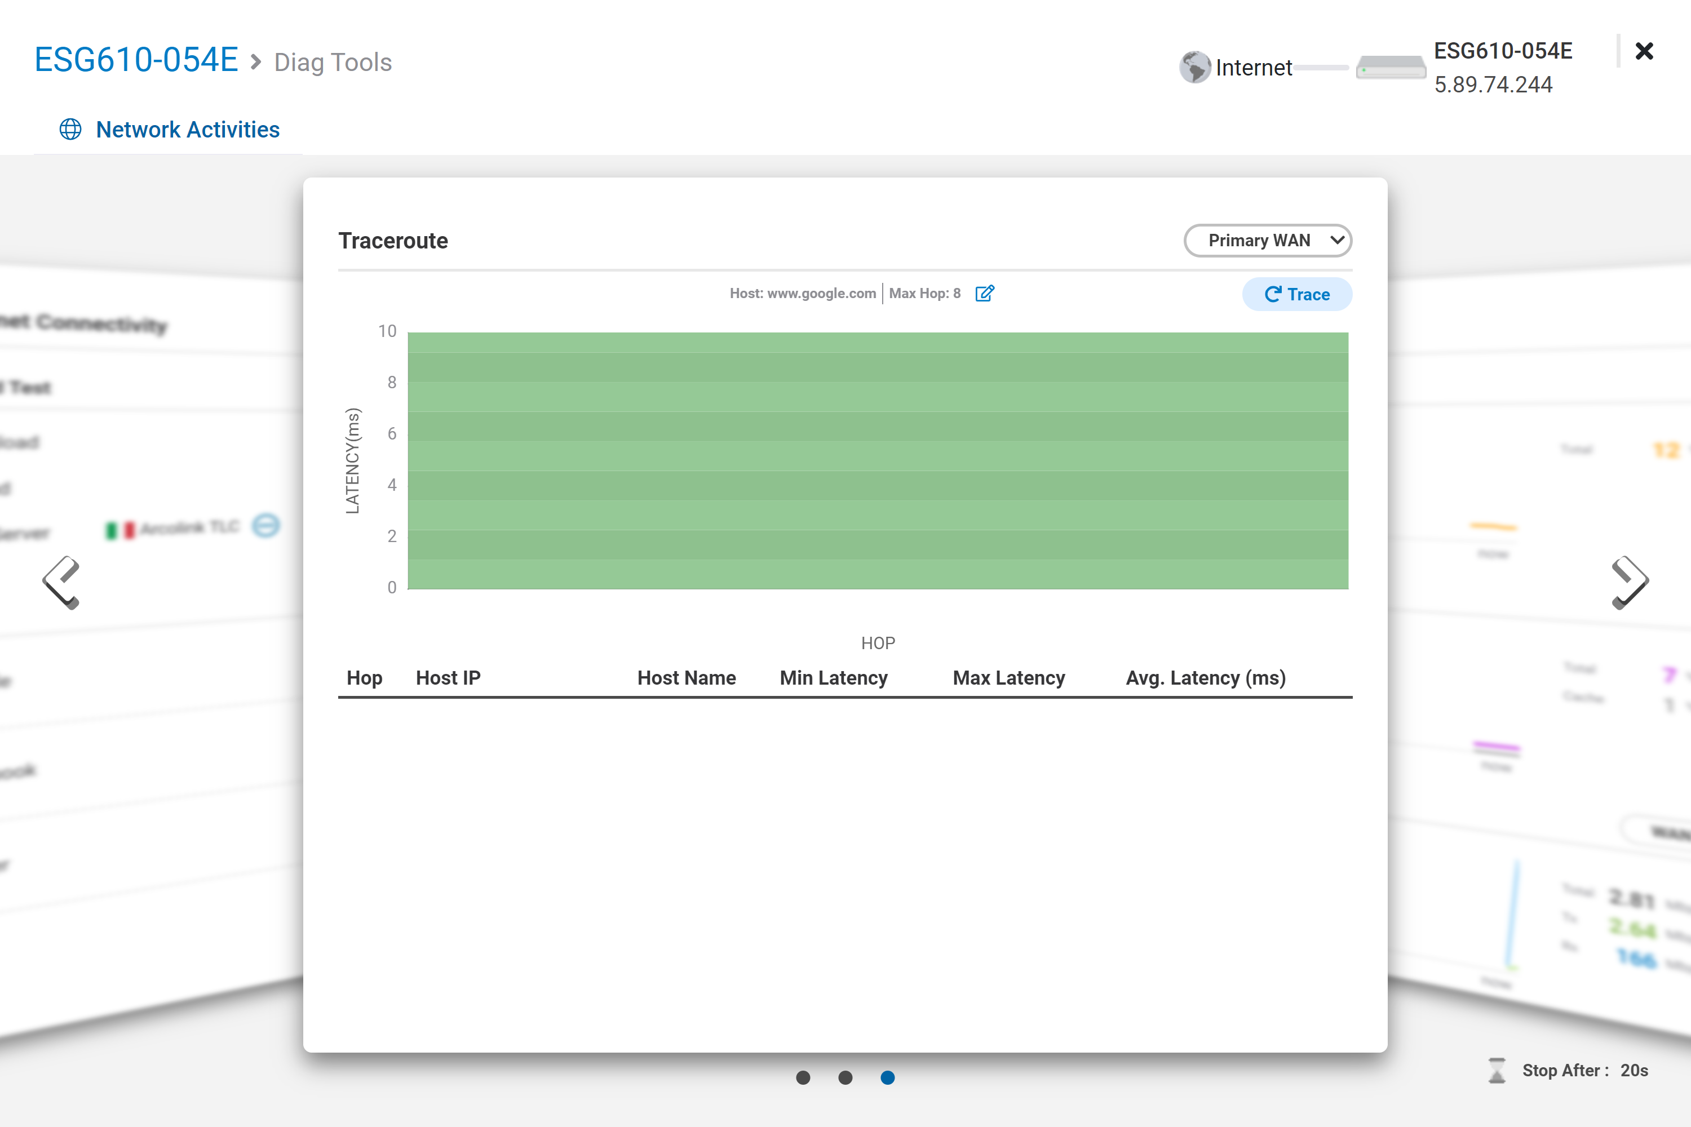Select the first carousel dot
The image size is (1691, 1127).
(803, 1077)
